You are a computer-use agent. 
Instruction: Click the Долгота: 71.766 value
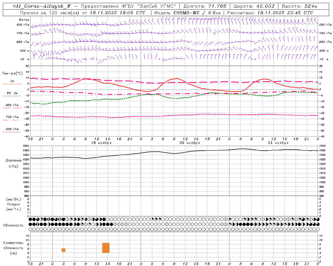tap(205, 6)
